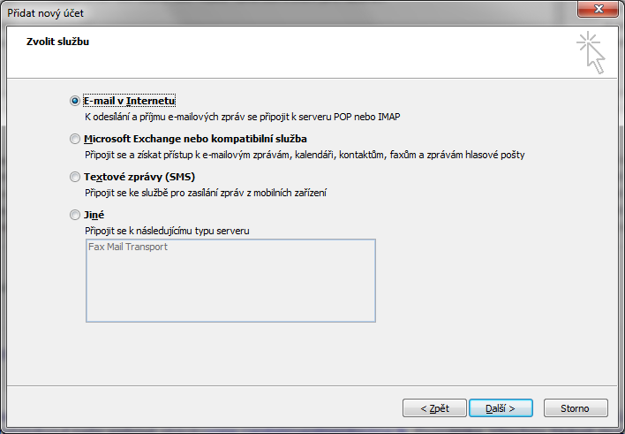Pick the Jiné radio button

[74, 215]
